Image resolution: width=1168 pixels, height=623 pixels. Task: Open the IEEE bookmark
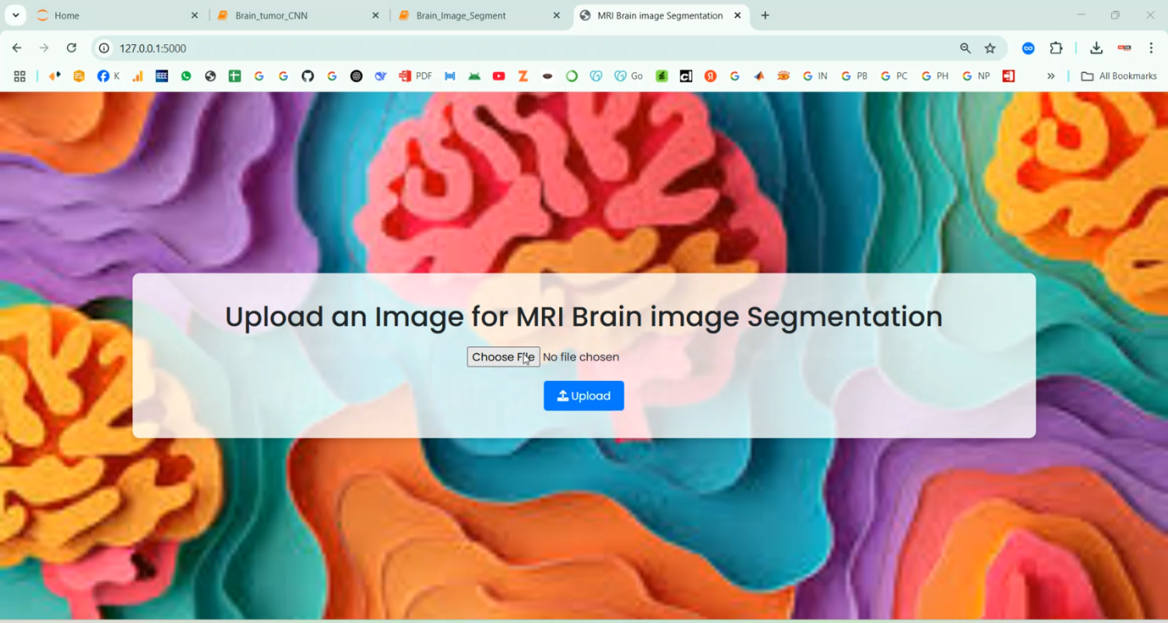tap(162, 76)
